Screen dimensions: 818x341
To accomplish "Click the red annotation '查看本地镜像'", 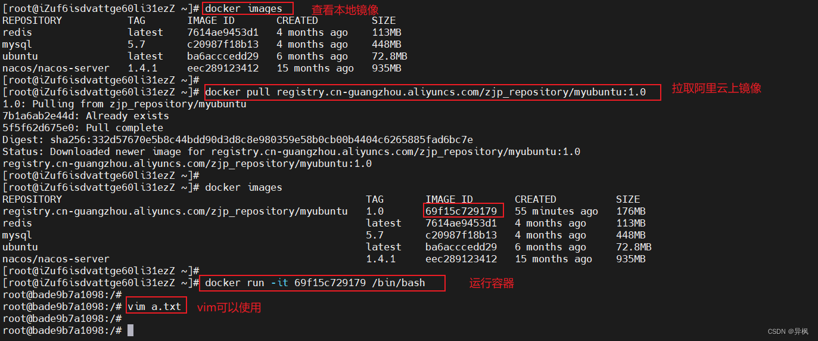I will point(345,10).
